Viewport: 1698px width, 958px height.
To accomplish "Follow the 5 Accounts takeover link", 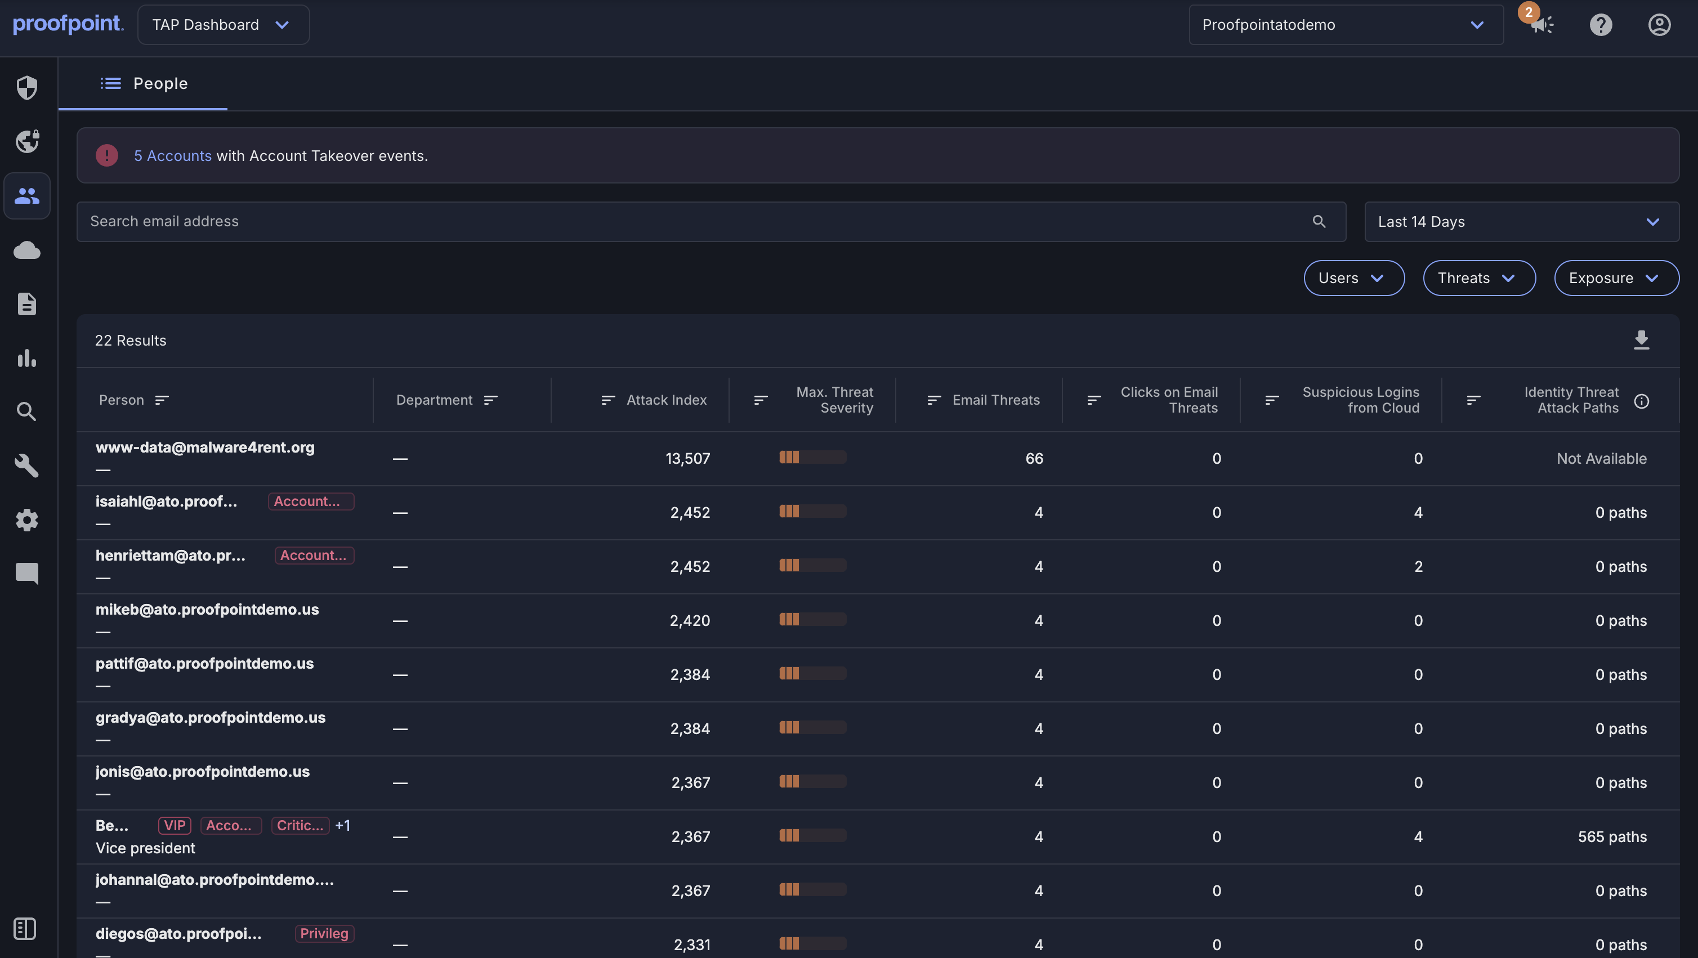I will [x=173, y=155].
